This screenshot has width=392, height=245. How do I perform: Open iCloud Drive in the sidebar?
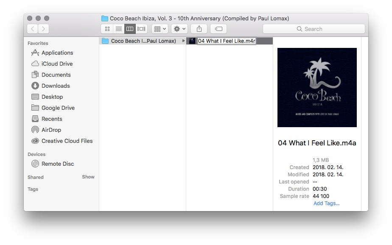pos(57,64)
